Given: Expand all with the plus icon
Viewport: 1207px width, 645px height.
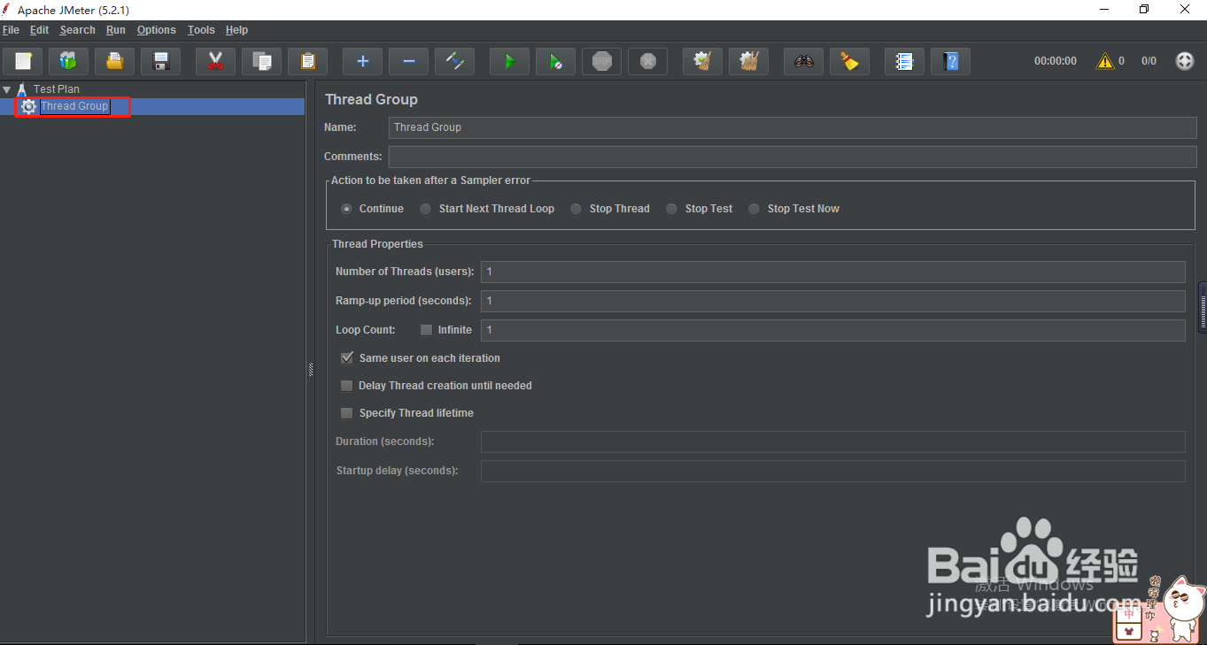Looking at the screenshot, I should [362, 61].
